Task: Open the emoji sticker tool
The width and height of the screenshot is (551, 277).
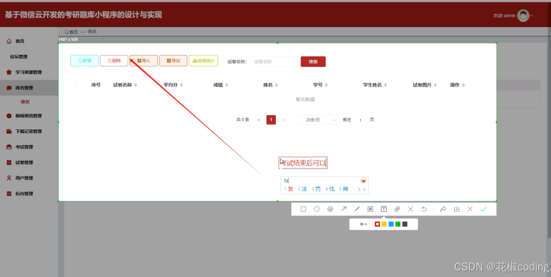Action: pyautogui.click(x=330, y=209)
